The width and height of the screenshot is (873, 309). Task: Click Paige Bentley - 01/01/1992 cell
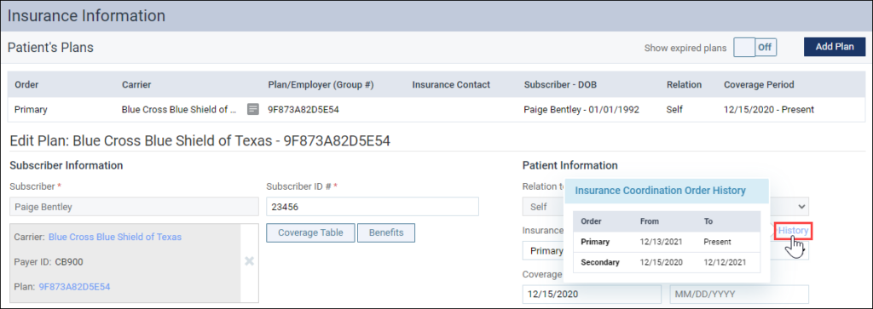581,110
